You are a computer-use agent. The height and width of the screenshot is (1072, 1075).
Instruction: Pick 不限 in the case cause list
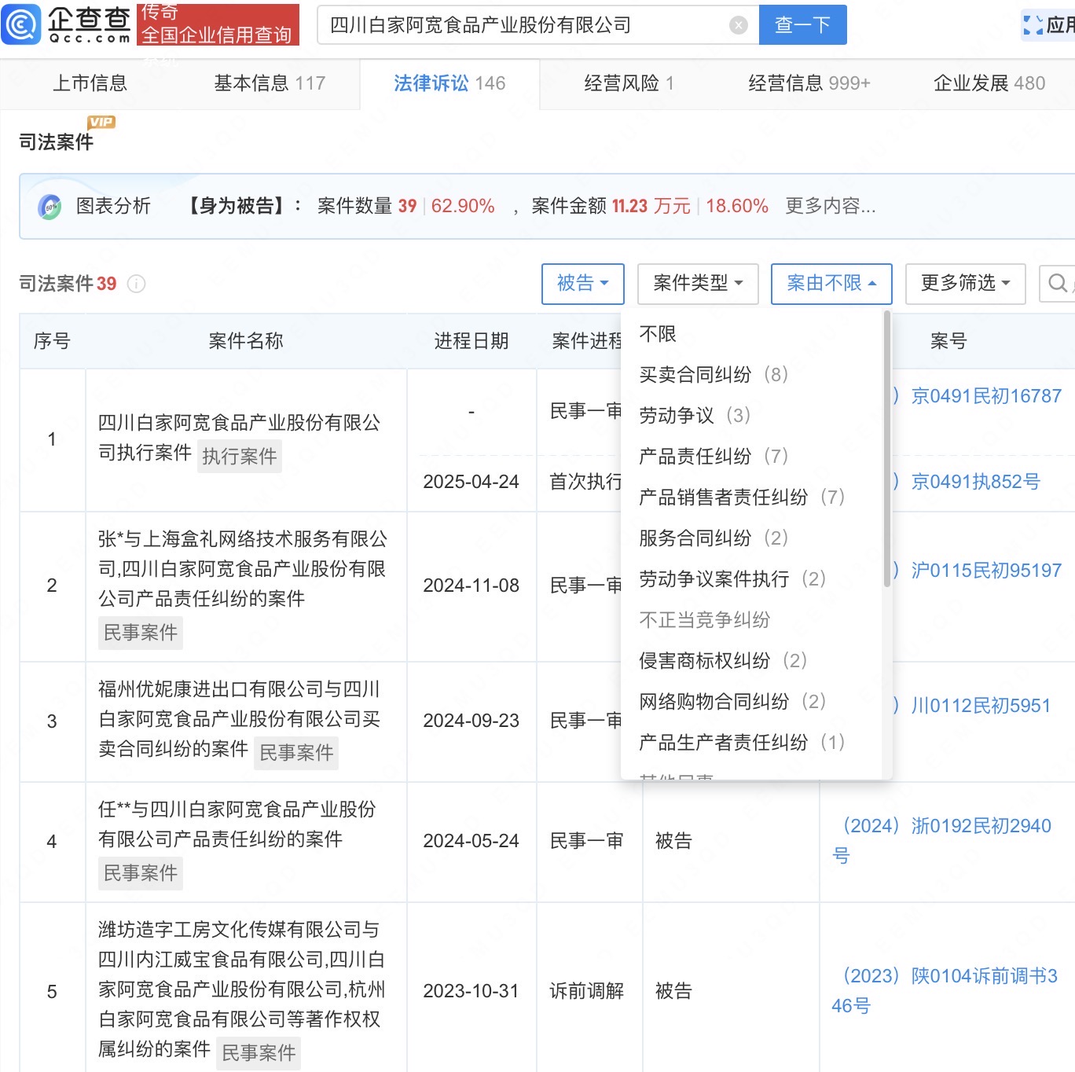click(658, 334)
